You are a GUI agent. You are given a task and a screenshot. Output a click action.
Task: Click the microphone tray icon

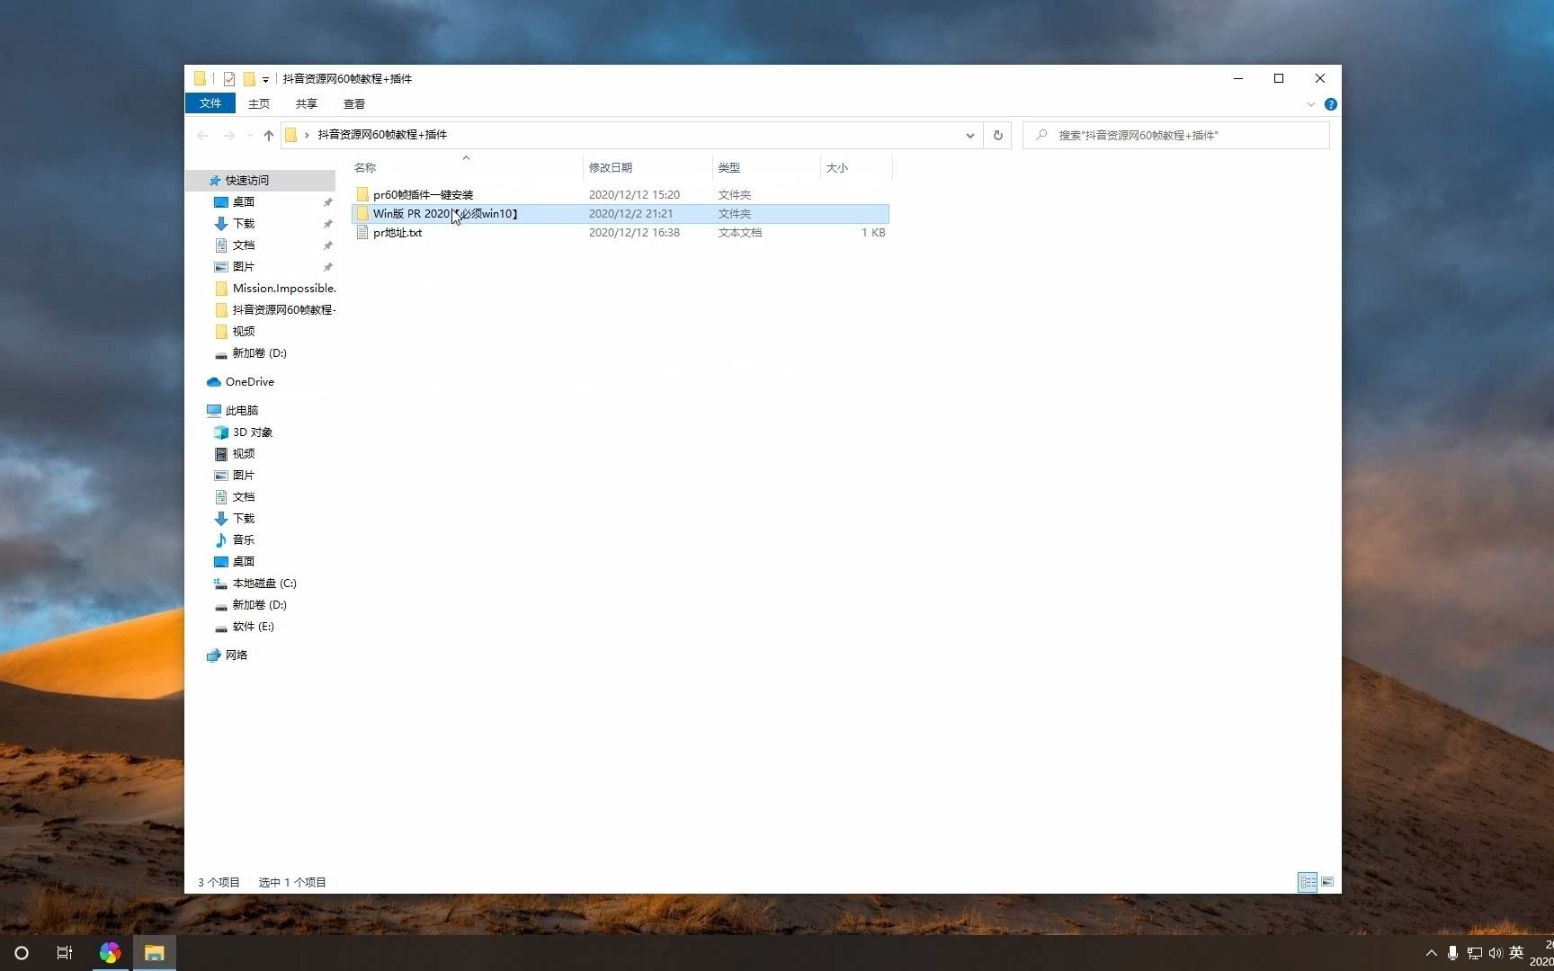[x=1452, y=953]
